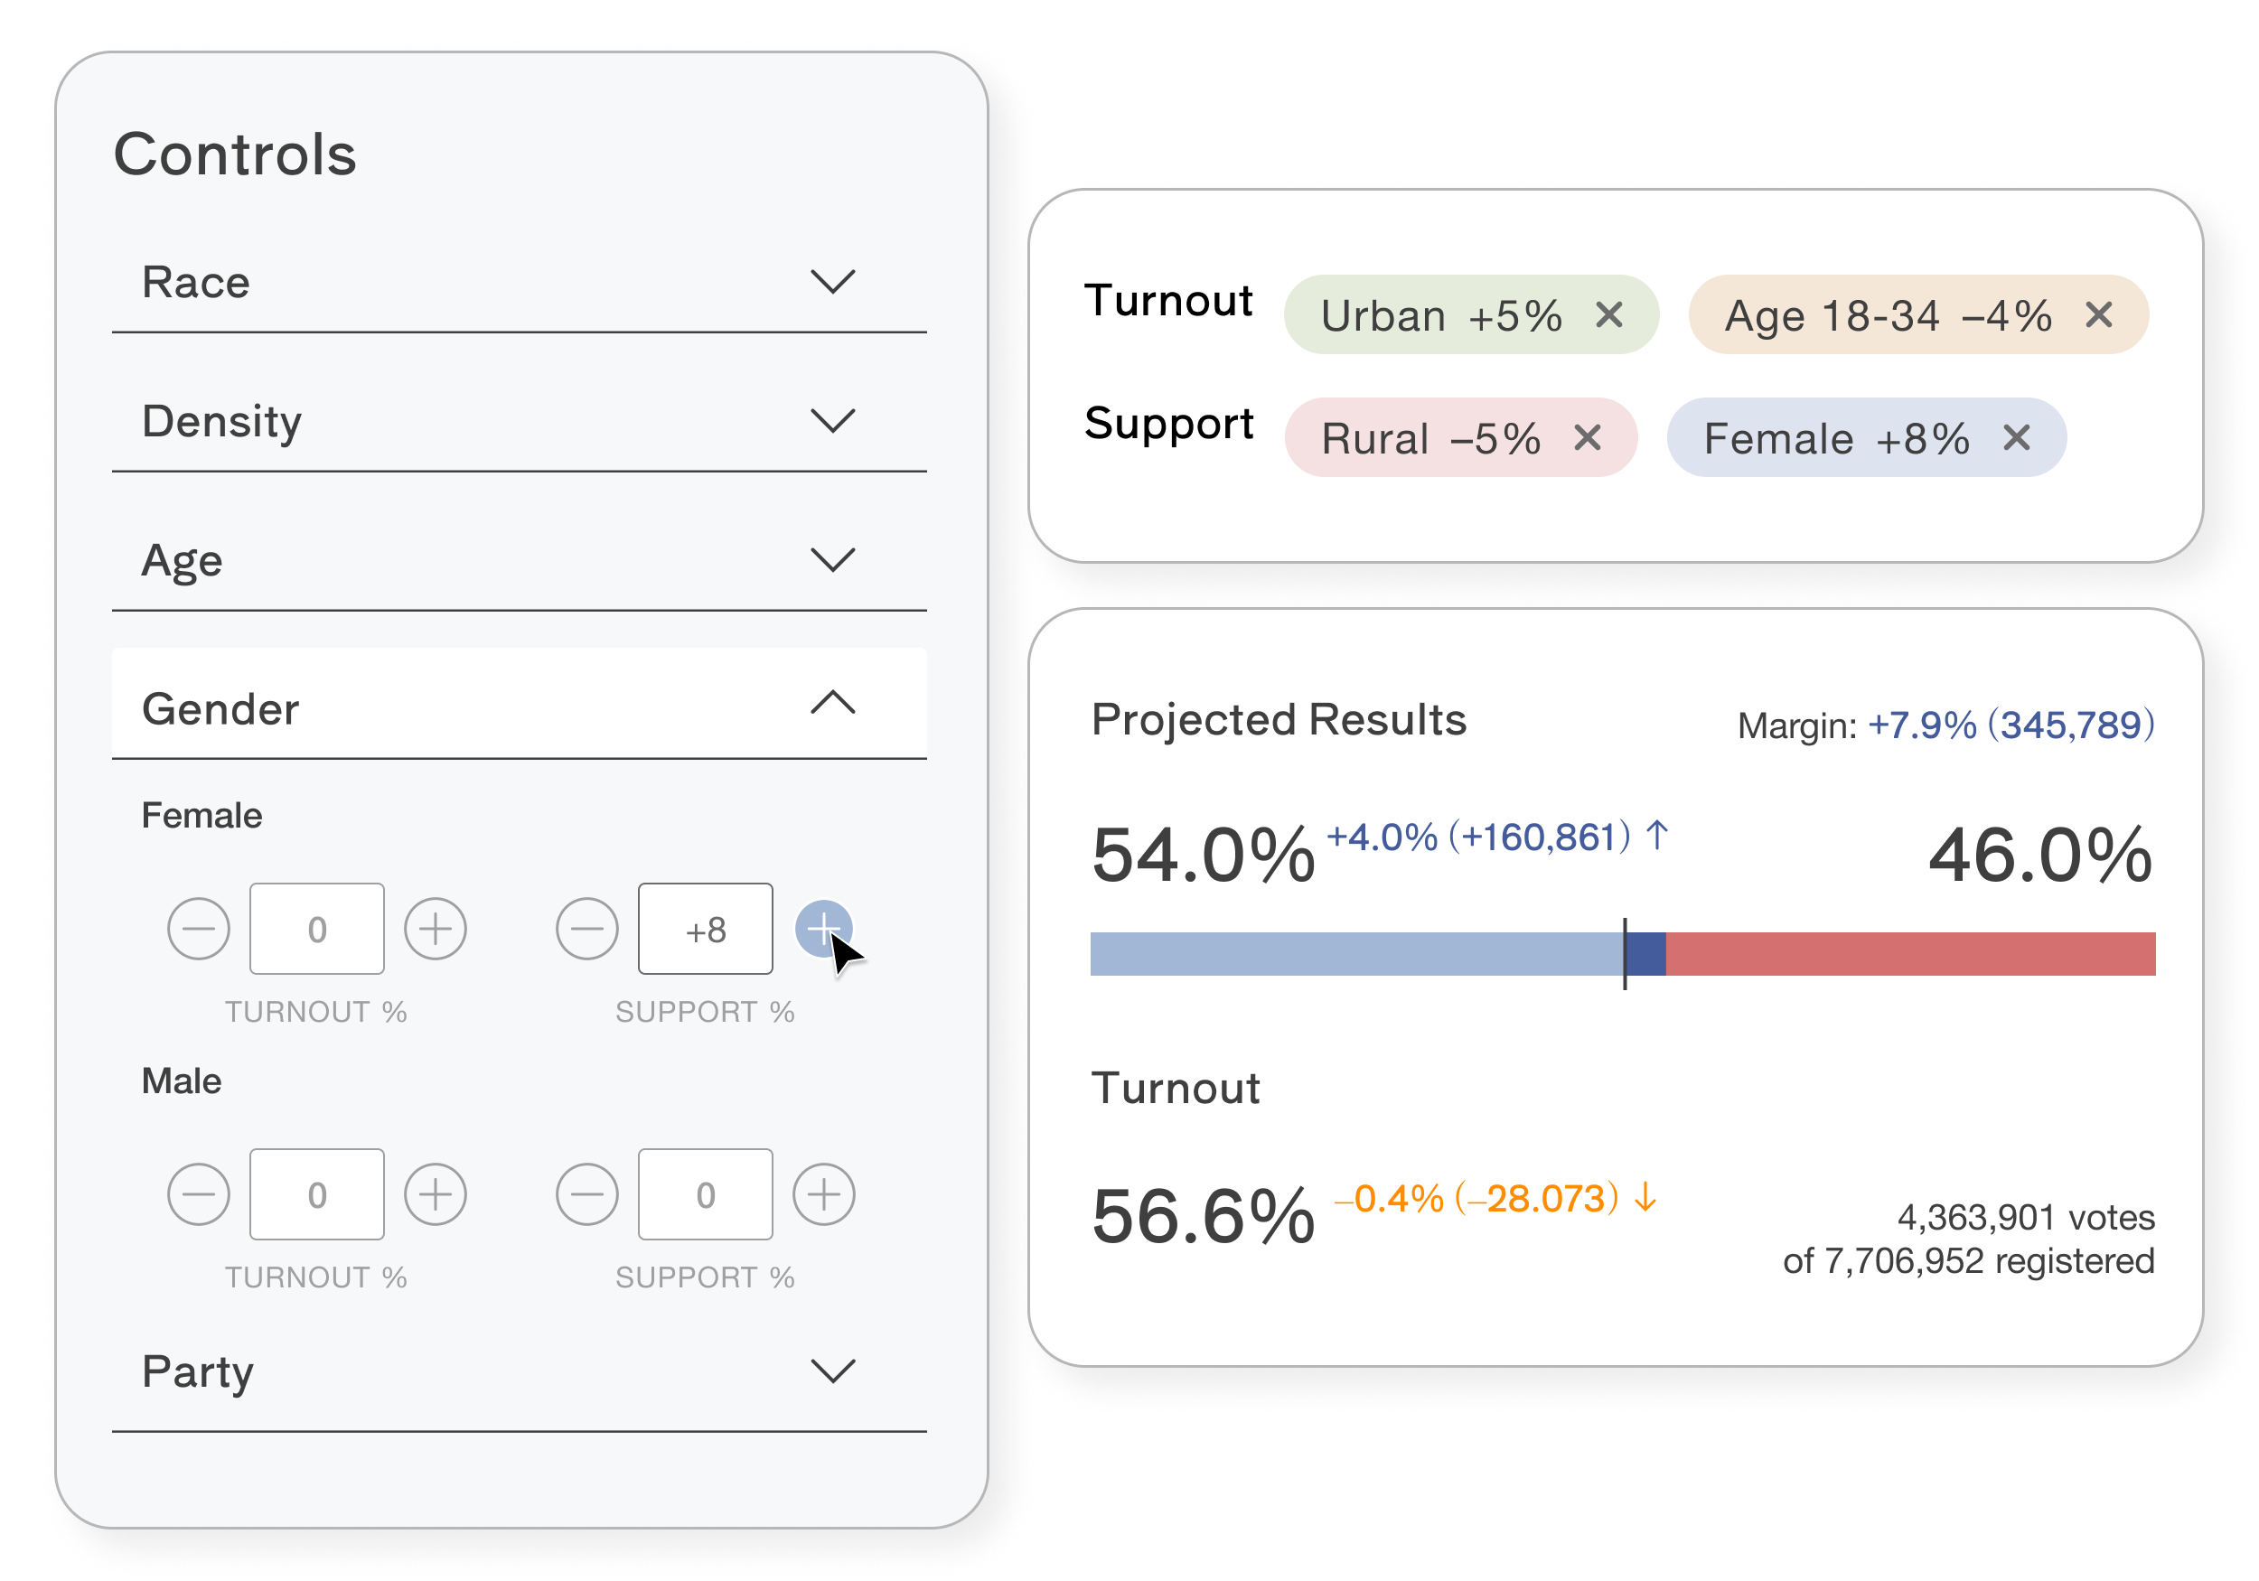
Task: Decrease Male turnout percent with minus
Action: tap(199, 1193)
